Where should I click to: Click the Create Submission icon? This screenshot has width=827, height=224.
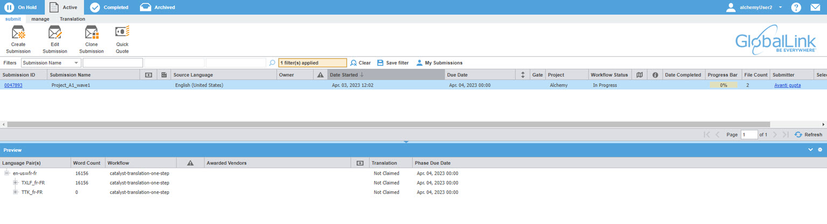tap(19, 33)
